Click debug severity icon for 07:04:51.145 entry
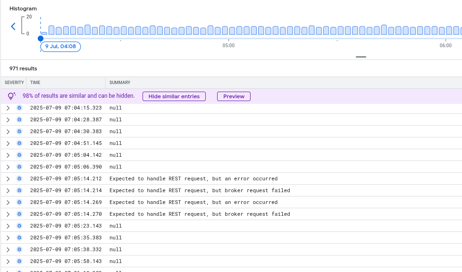The height and width of the screenshot is (272, 462). tap(19, 143)
